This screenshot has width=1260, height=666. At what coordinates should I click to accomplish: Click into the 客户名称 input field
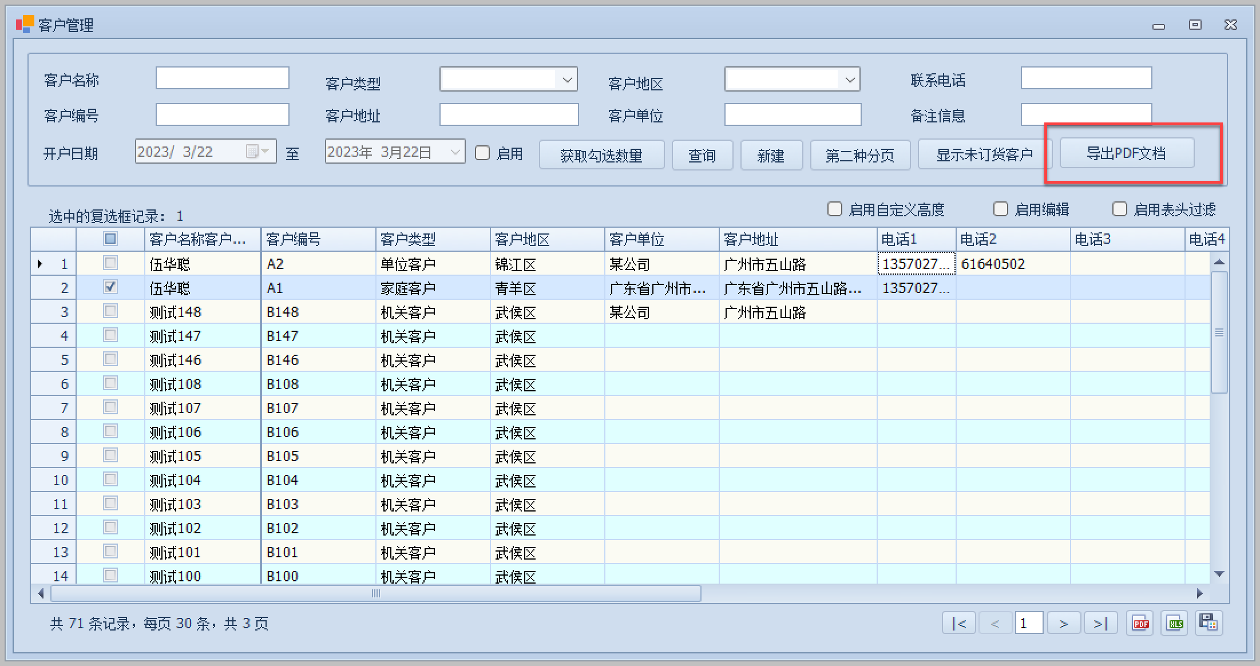pyautogui.click(x=222, y=78)
